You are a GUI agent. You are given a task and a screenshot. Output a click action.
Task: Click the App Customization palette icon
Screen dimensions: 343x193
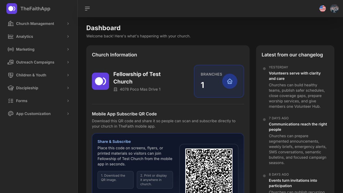coord(11,114)
